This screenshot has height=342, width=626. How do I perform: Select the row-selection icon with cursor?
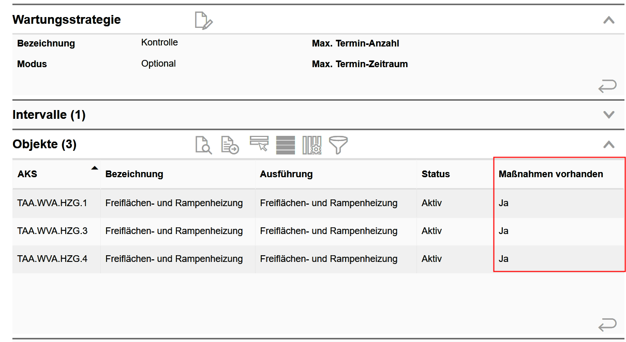(259, 145)
